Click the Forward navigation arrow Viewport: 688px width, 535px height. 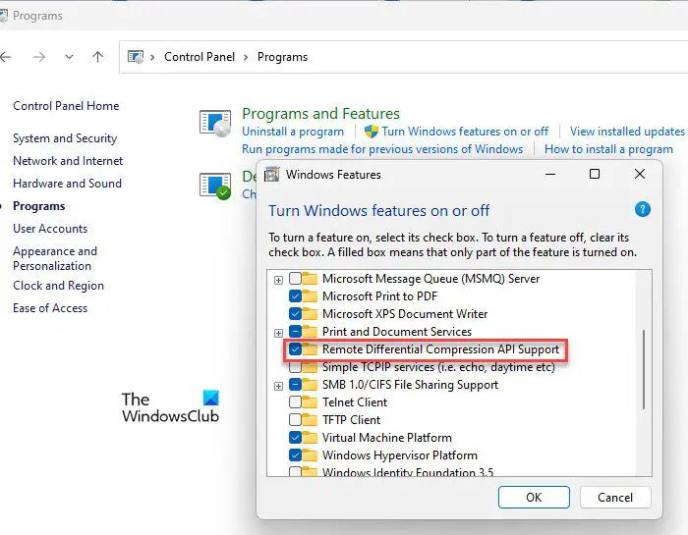tap(38, 57)
